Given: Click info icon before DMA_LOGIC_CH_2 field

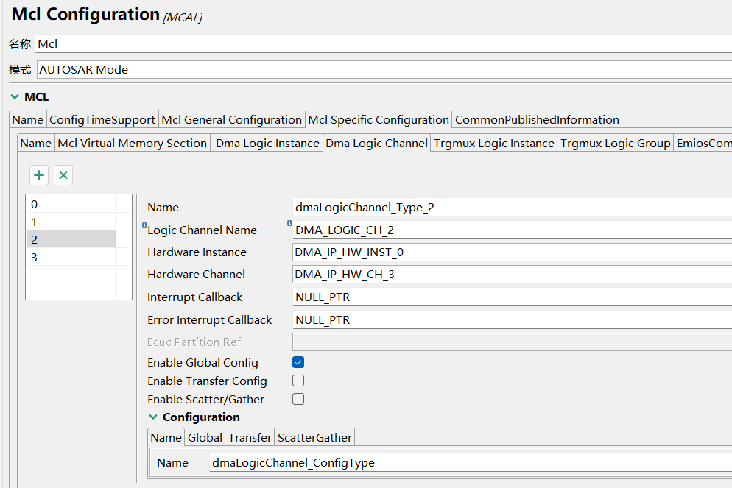Looking at the screenshot, I should pos(289,223).
